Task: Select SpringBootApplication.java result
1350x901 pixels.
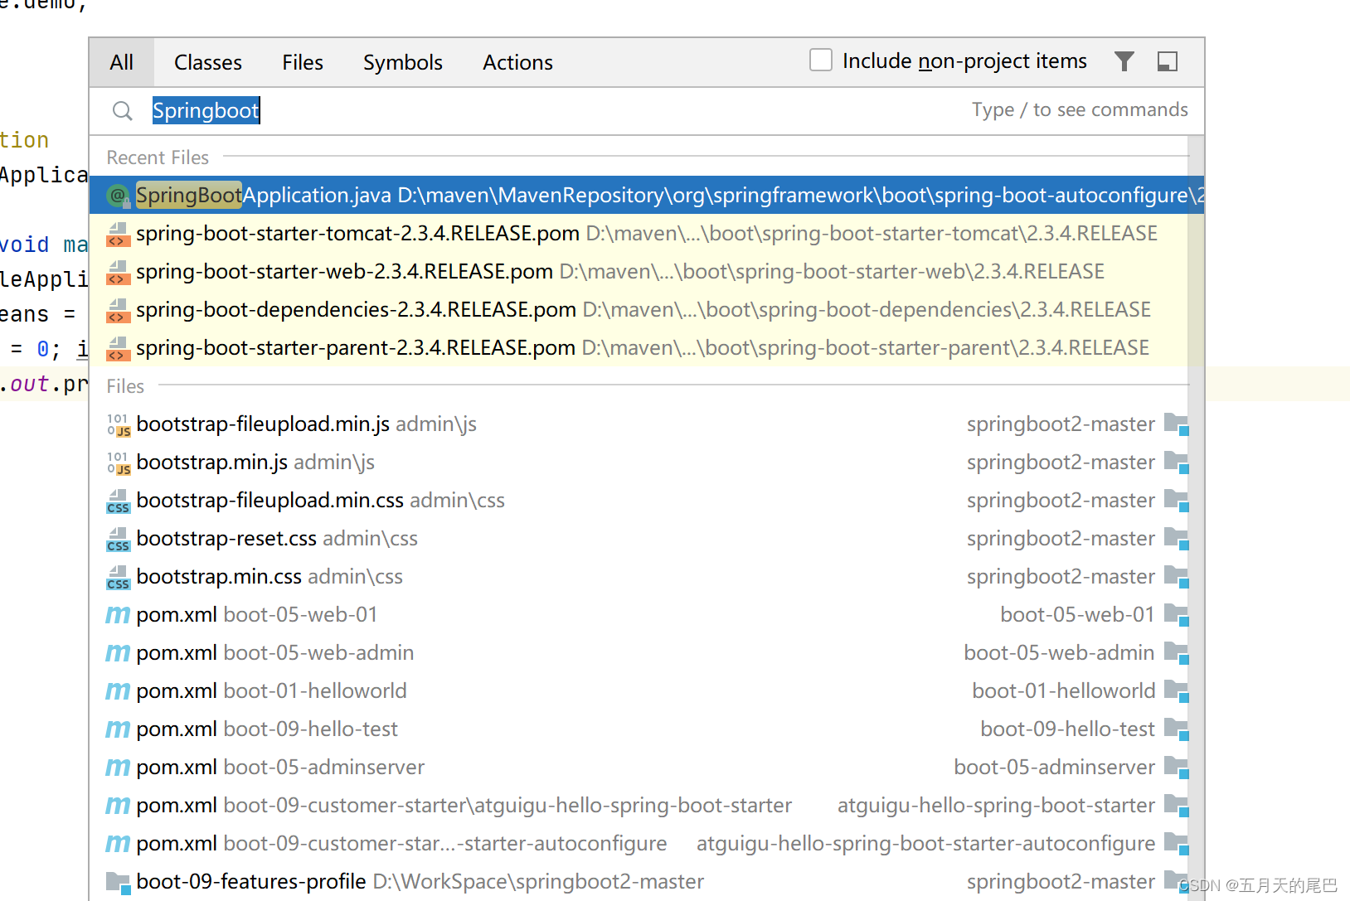Action: click(x=647, y=195)
